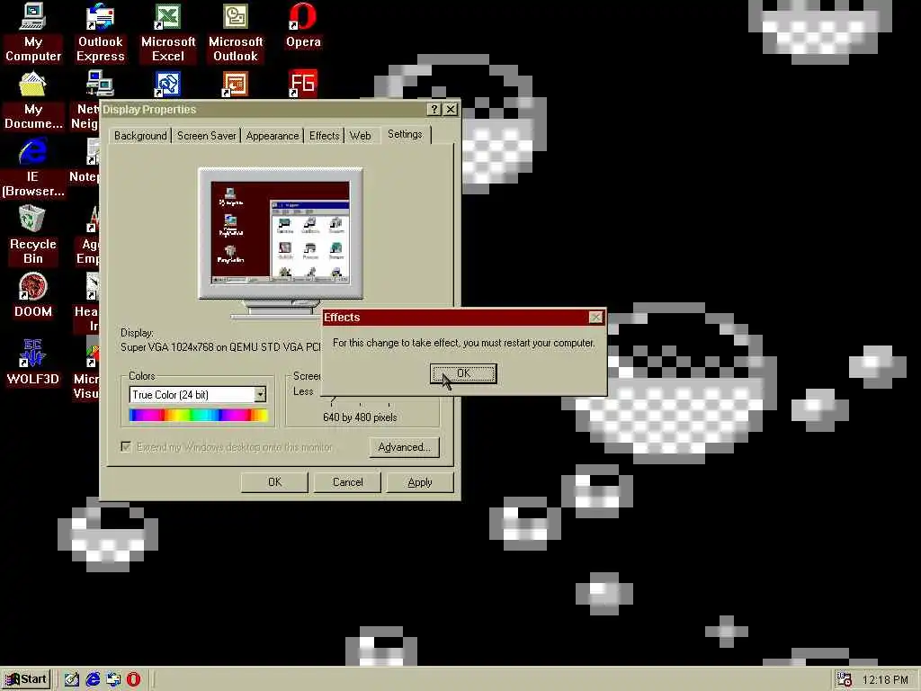921x691 pixels.
Task: Select the Microsoft Excel desktop shortcut
Action: point(168,31)
